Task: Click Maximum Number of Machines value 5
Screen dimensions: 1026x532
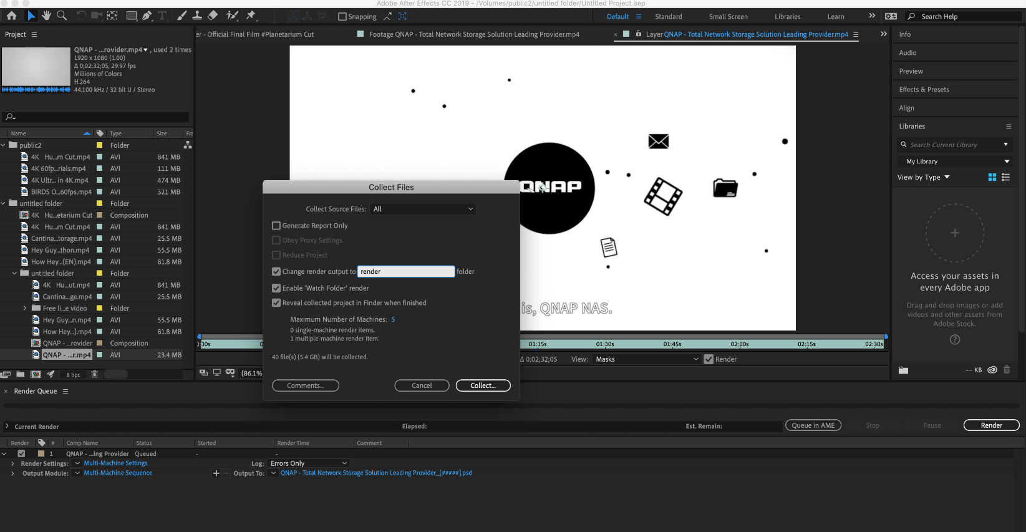Action: coord(393,319)
